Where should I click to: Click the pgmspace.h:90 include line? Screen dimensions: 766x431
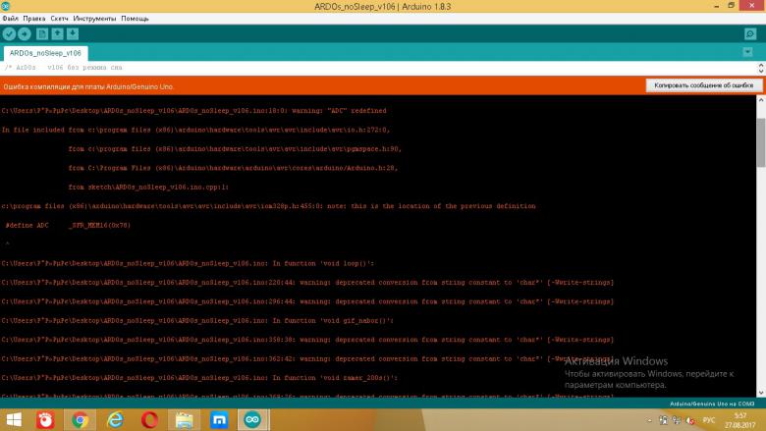235,149
